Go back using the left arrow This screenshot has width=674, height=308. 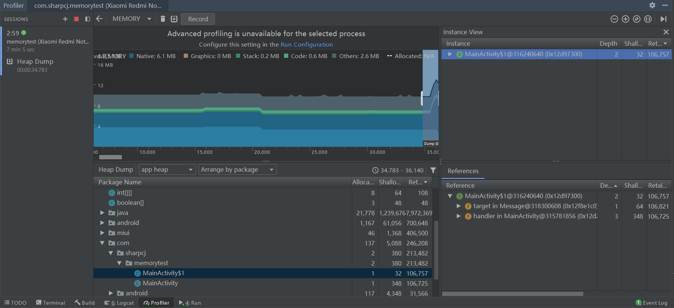tap(99, 19)
